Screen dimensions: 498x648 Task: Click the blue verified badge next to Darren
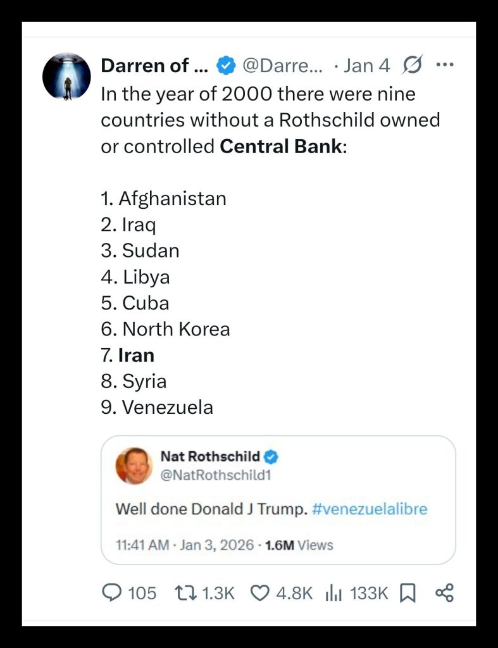225,65
